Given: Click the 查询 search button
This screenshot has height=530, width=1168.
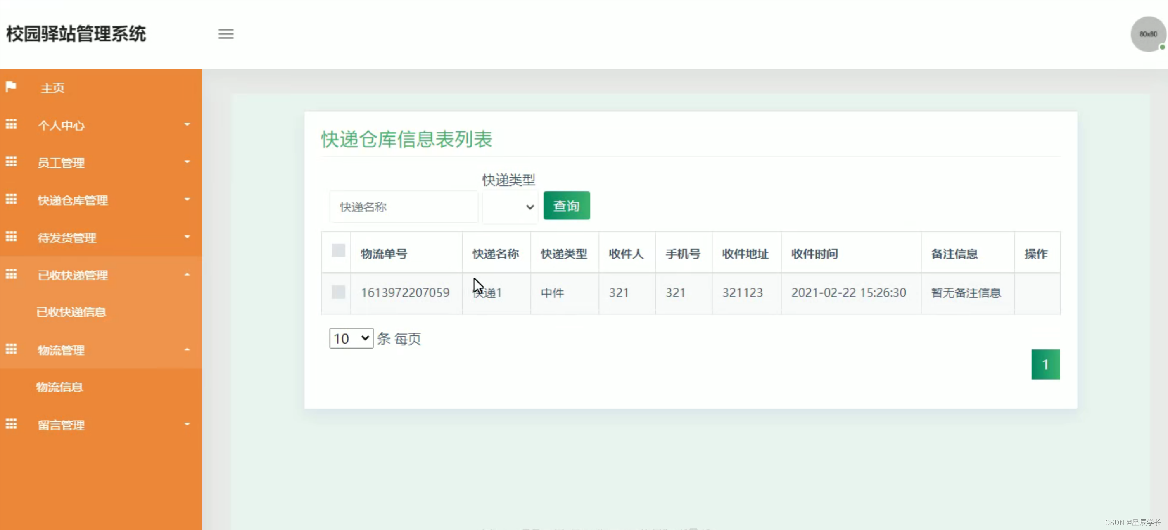Looking at the screenshot, I should pyautogui.click(x=566, y=205).
